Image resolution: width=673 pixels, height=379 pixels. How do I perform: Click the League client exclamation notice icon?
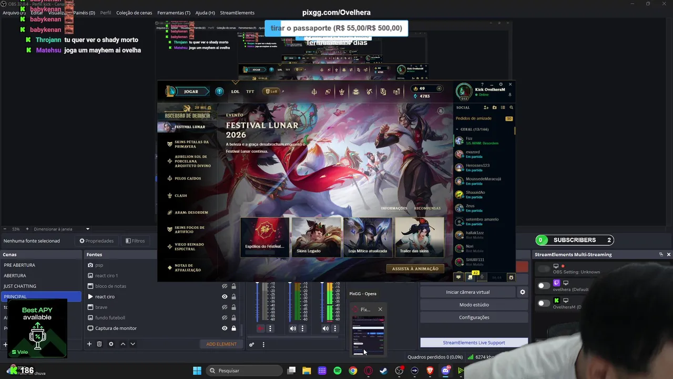coord(219,92)
